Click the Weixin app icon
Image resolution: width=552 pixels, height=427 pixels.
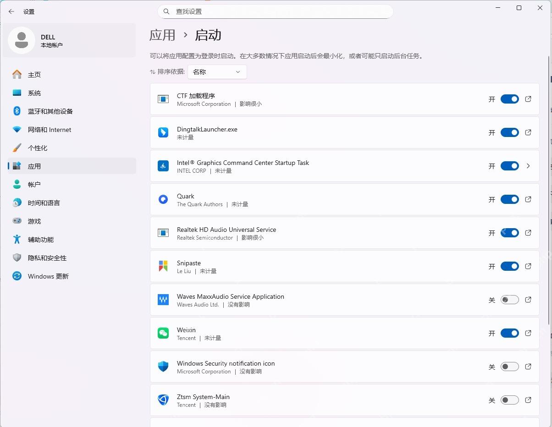point(163,333)
